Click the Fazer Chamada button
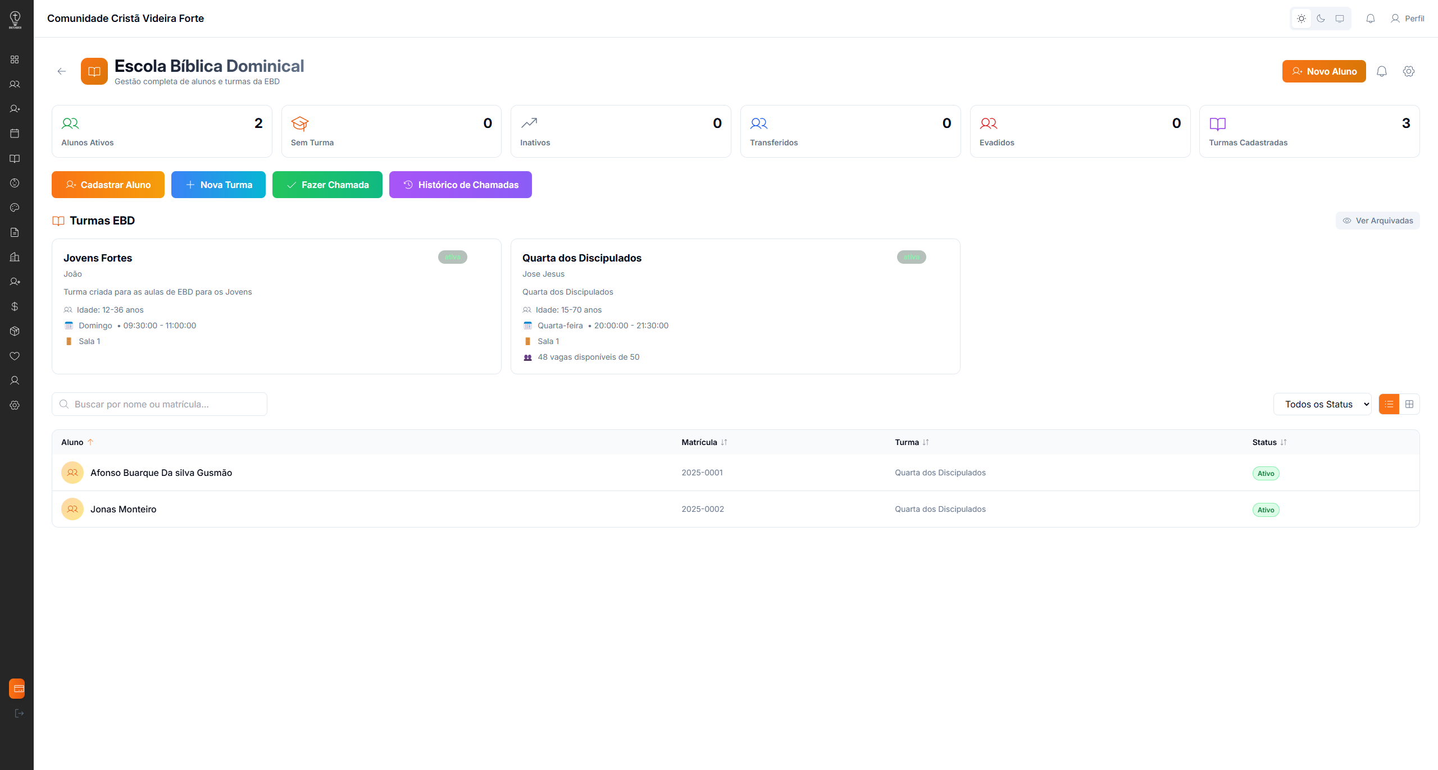Viewport: 1438px width, 770px height. tap(327, 185)
